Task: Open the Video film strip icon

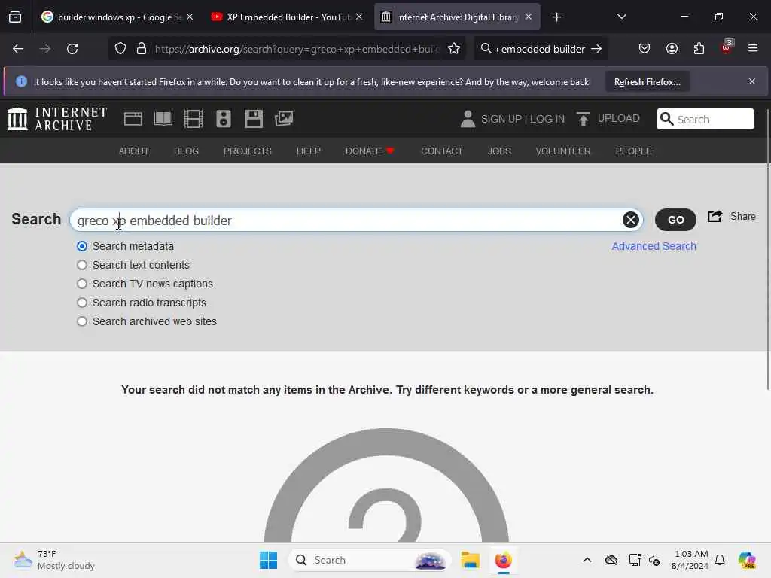Action: click(194, 119)
